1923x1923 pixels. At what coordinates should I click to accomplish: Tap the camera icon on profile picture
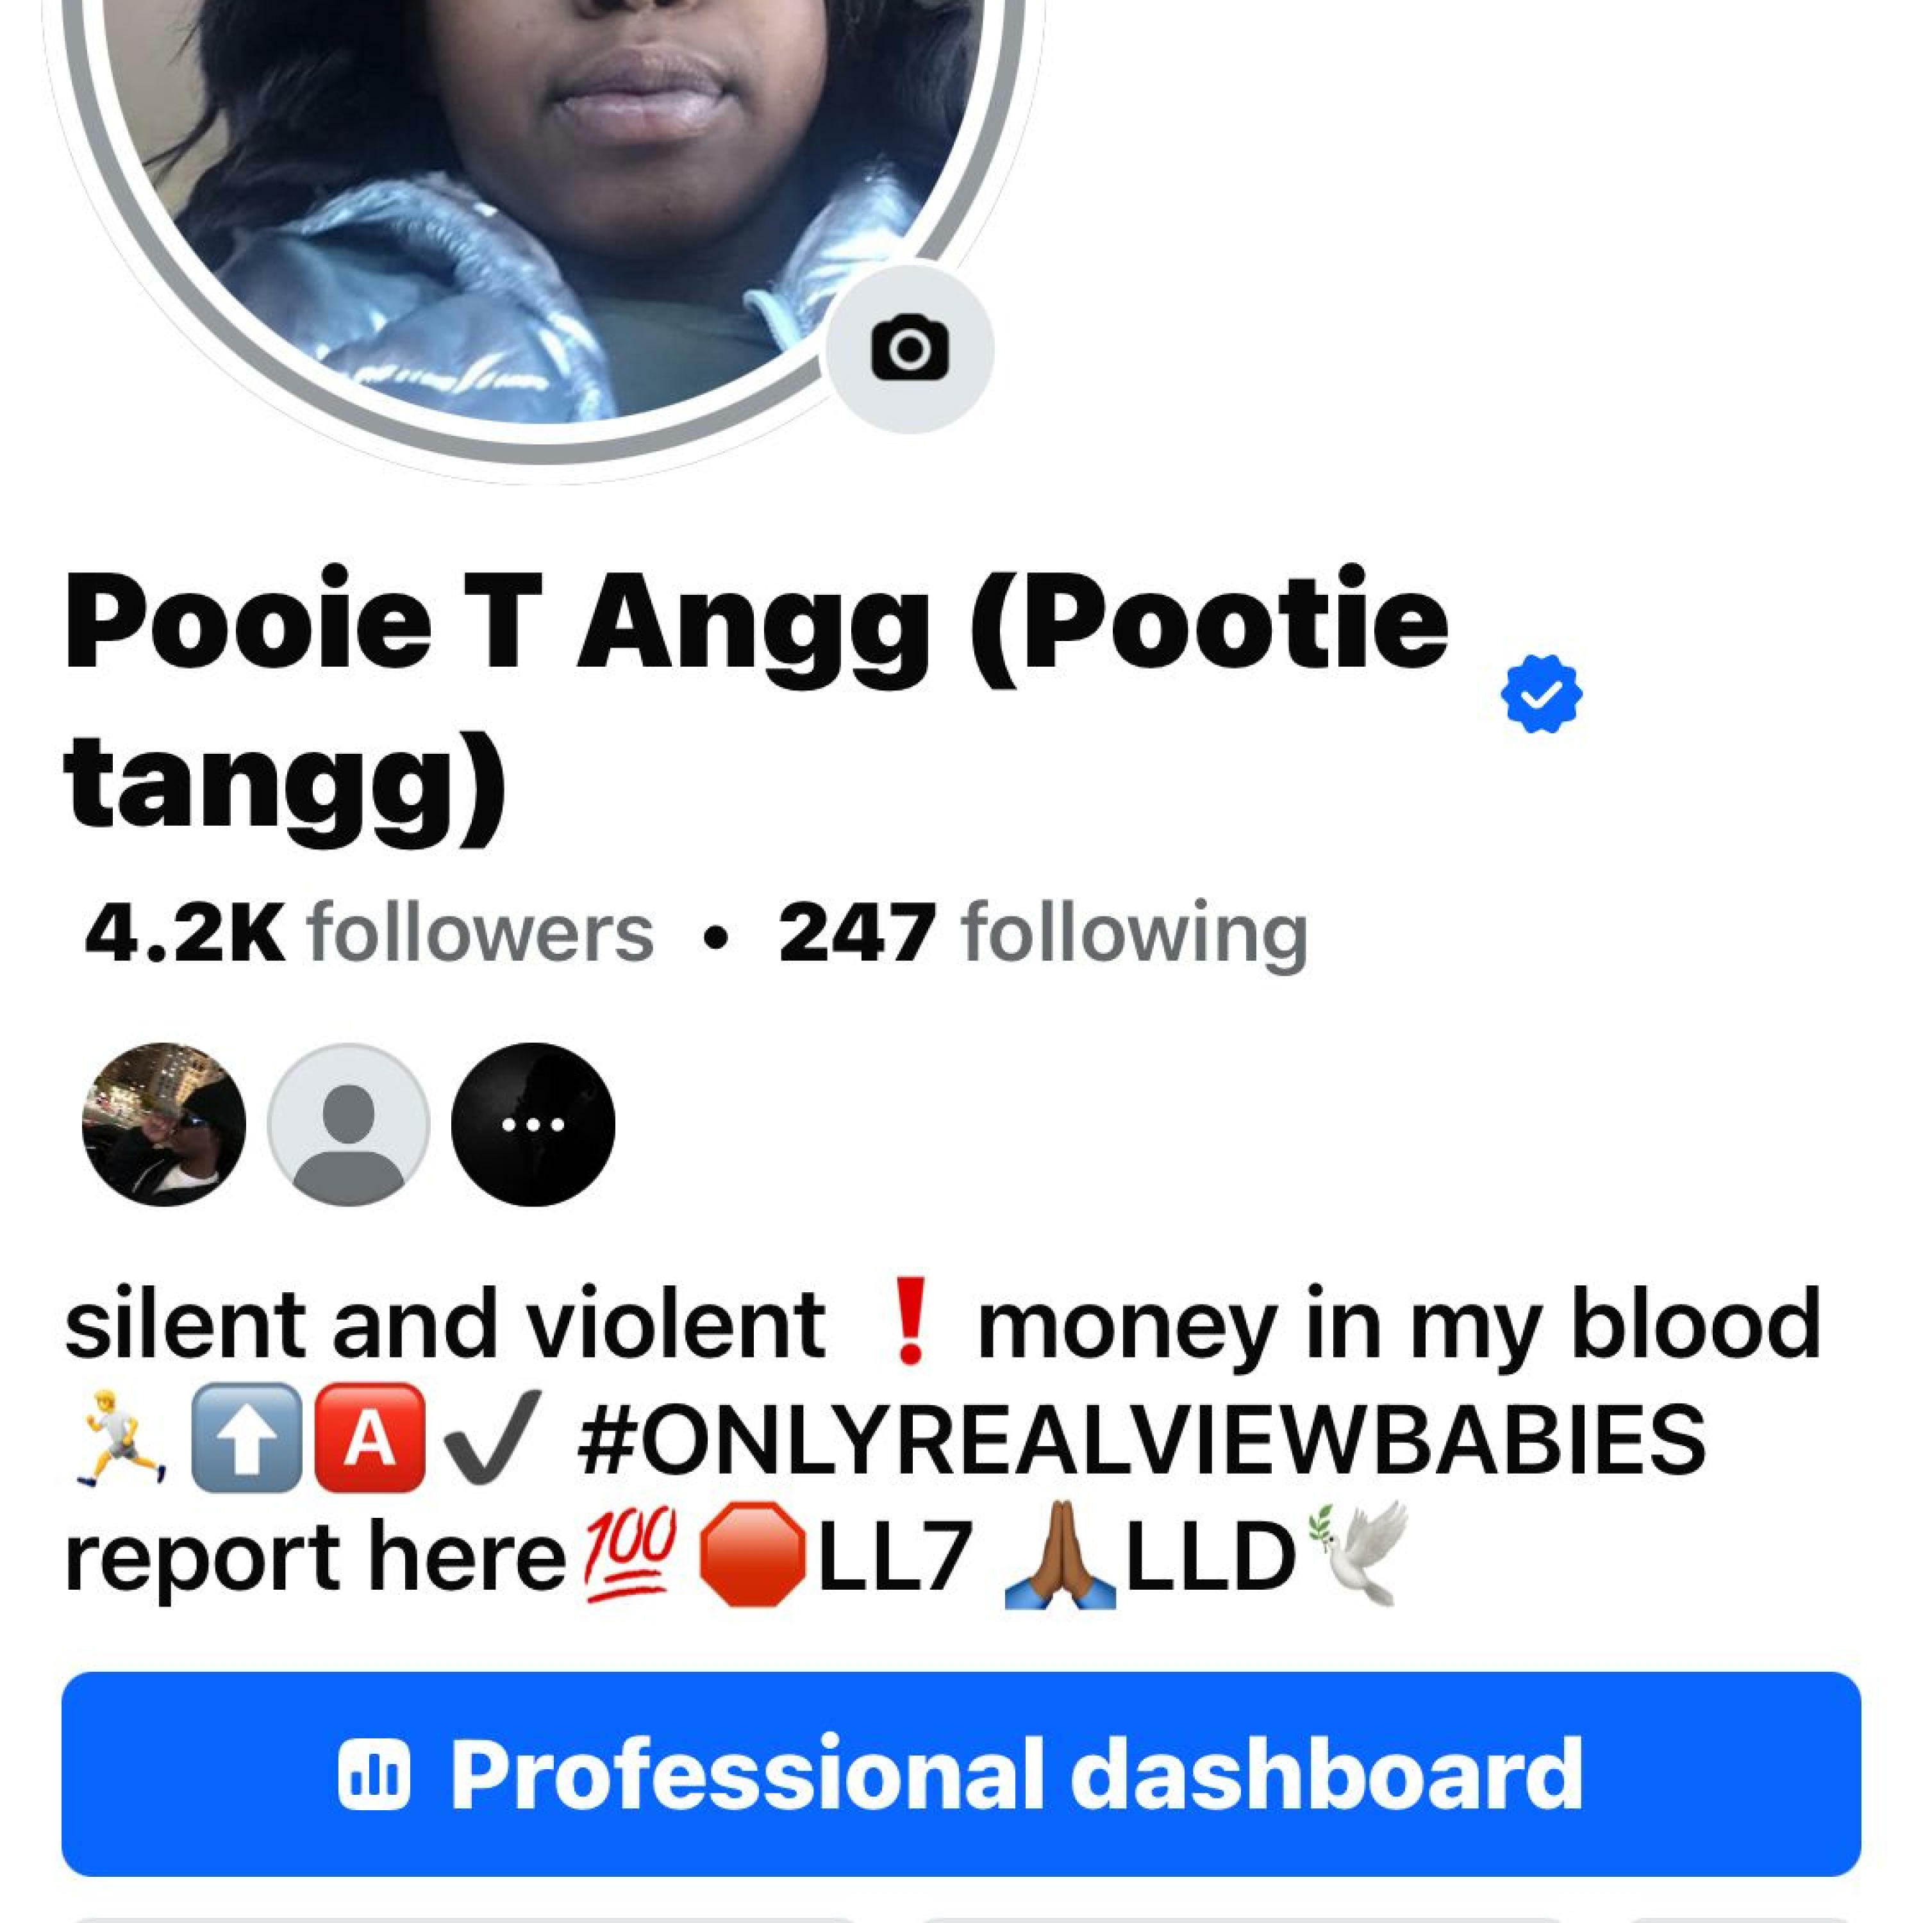point(910,348)
